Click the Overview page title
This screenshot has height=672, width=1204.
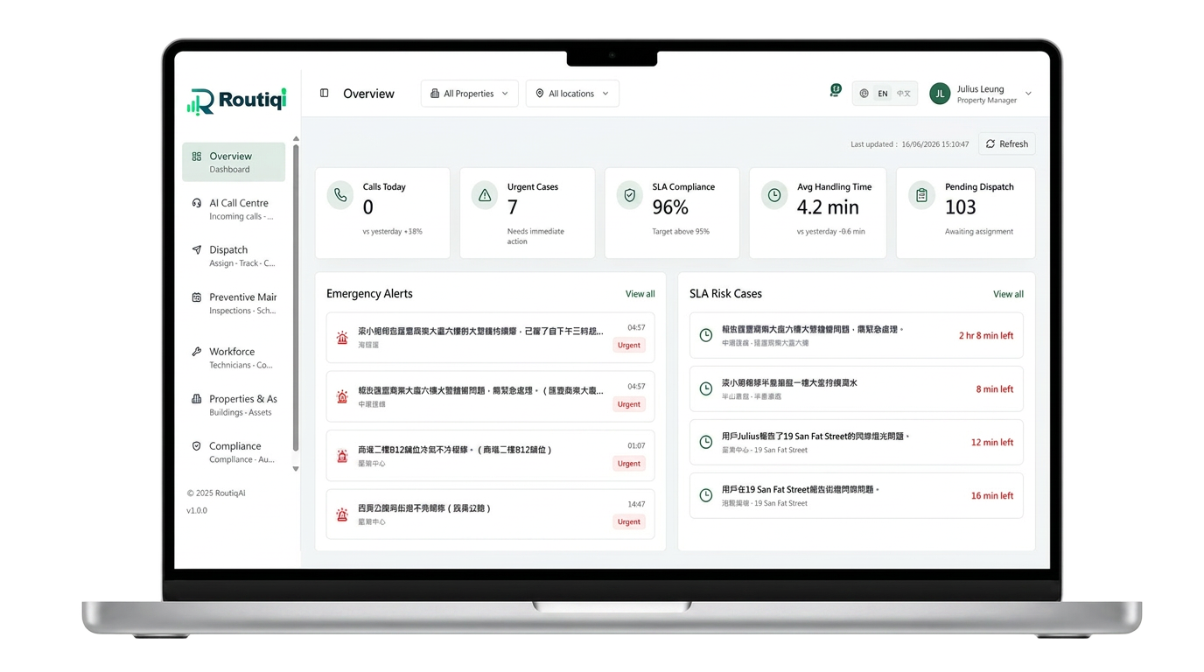(368, 94)
